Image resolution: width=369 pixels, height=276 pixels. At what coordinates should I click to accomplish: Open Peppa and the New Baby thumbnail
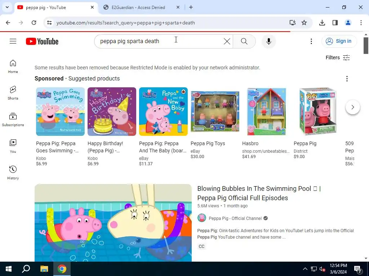tap(163, 111)
